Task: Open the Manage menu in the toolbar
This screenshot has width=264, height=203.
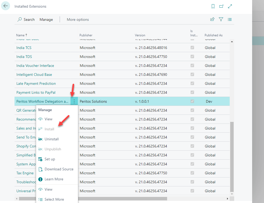Action: (x=46, y=19)
